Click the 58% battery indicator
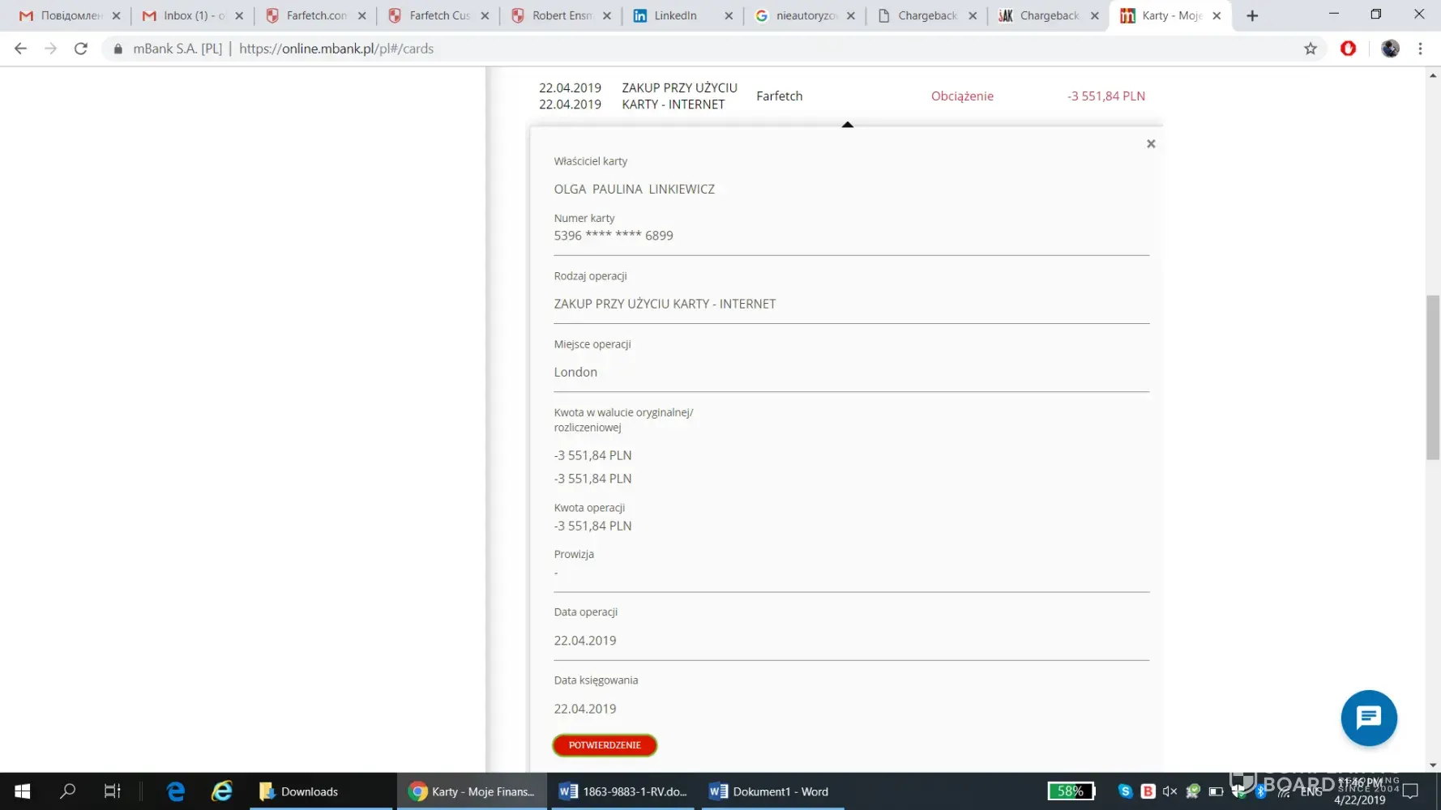 1071,791
